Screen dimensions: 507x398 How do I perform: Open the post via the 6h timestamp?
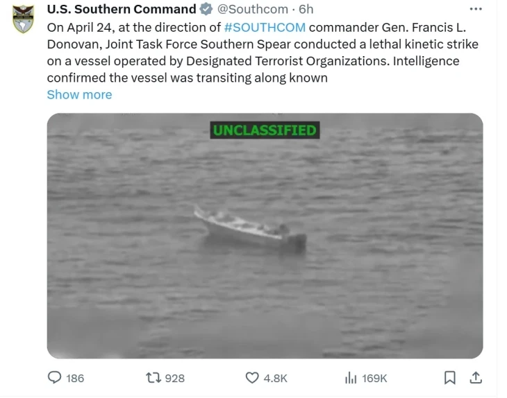click(306, 10)
